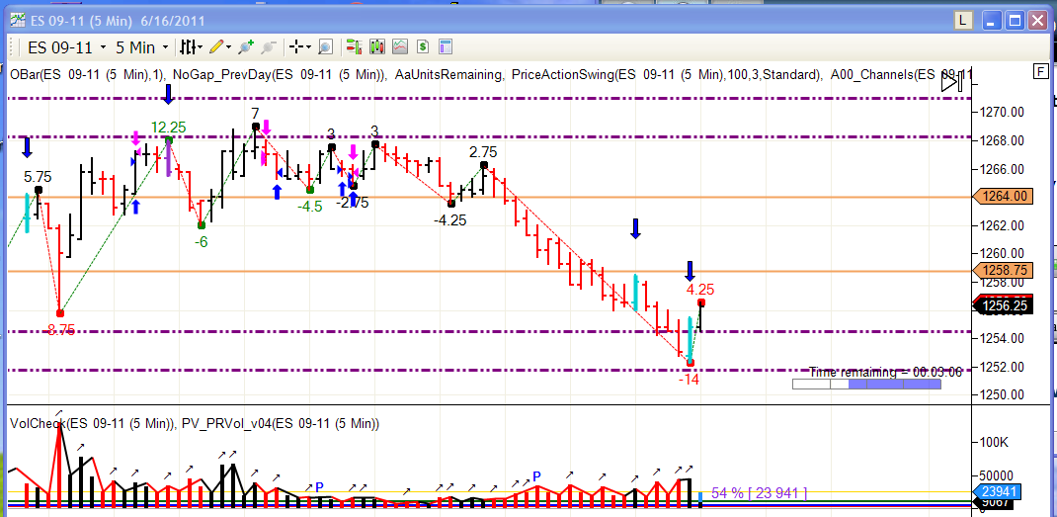1057x517 pixels.
Task: Click the 5.75 swing label
Action: click(x=38, y=178)
